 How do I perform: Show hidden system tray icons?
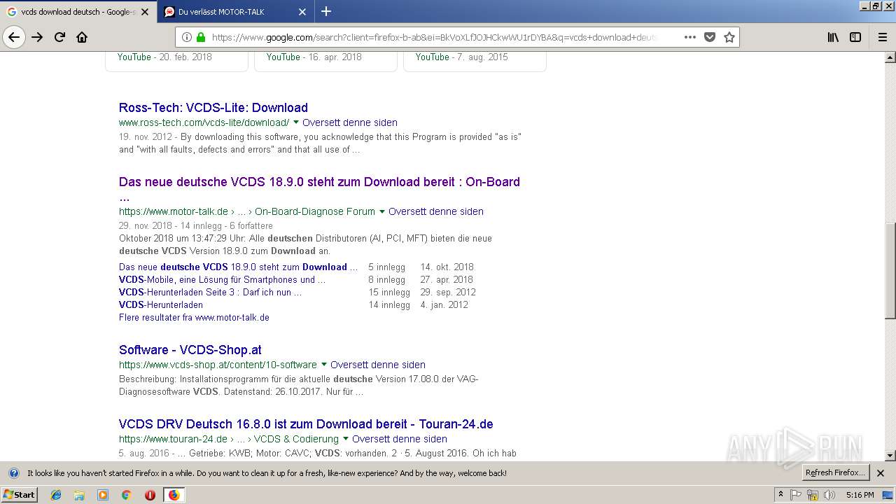[x=781, y=495]
